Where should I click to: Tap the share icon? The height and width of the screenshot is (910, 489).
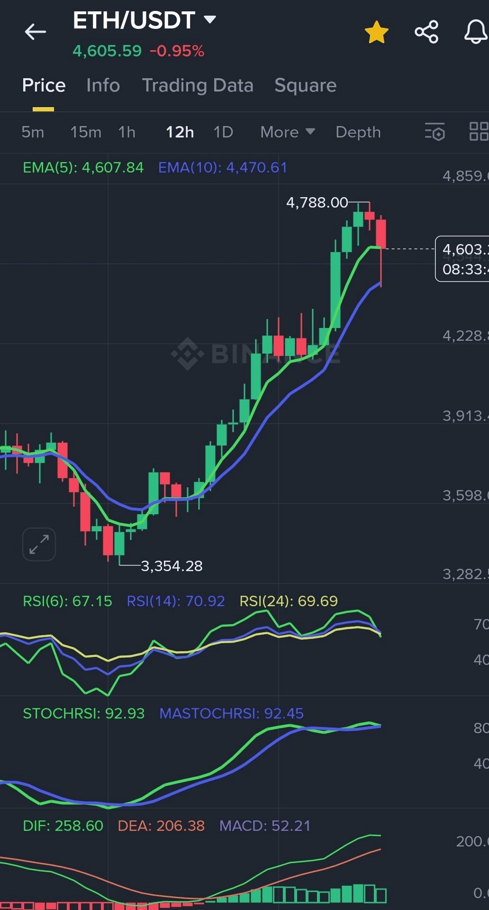[426, 32]
